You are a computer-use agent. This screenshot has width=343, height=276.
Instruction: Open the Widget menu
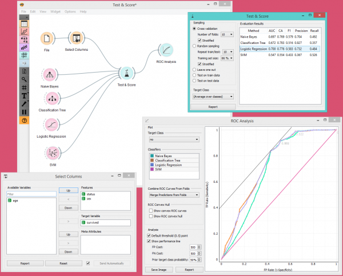(x=55, y=11)
